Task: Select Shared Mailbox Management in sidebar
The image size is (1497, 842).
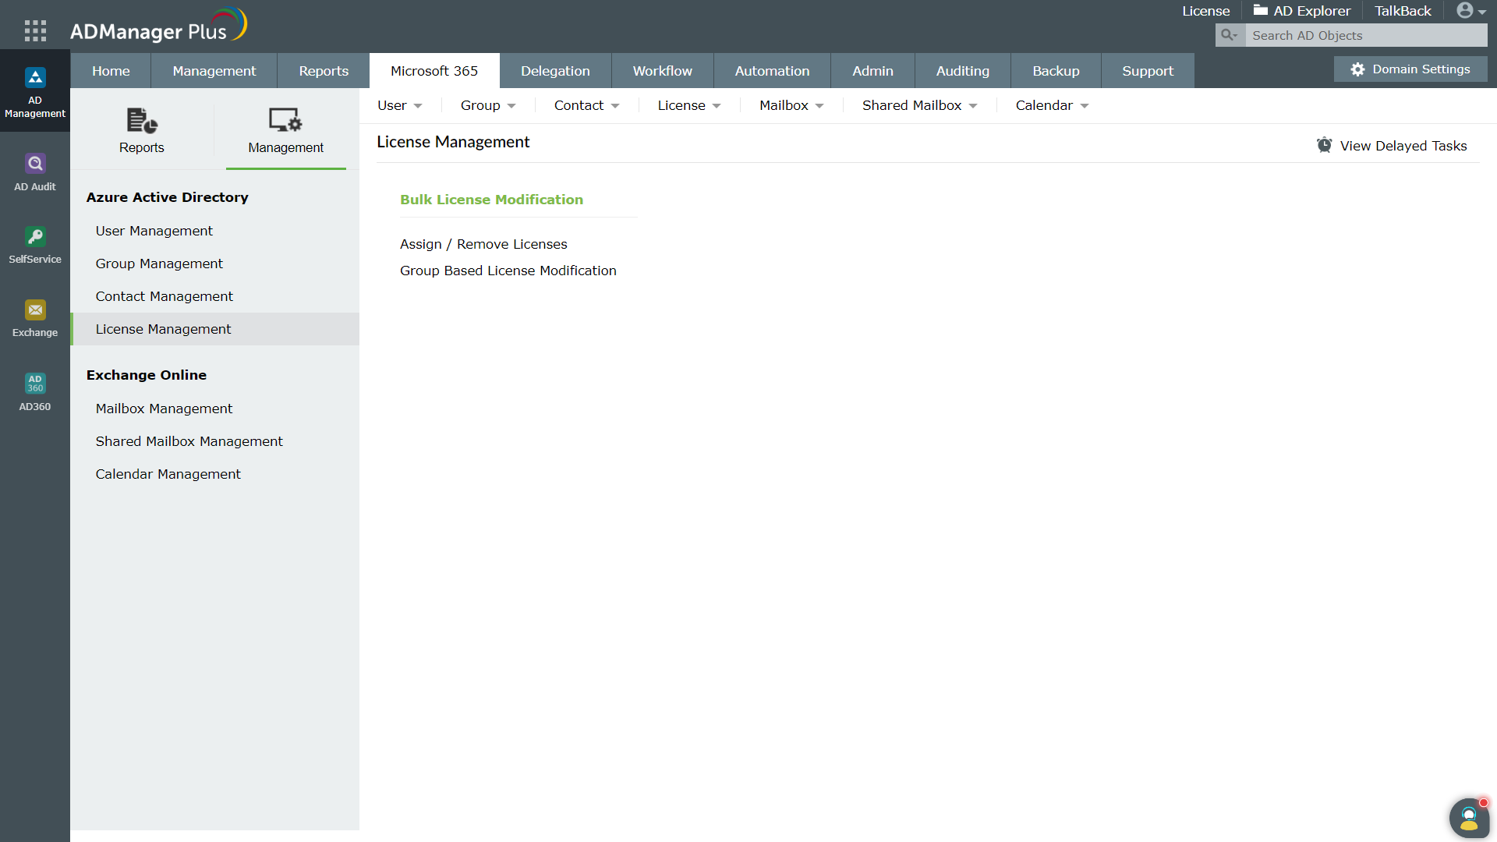Action: (x=189, y=441)
